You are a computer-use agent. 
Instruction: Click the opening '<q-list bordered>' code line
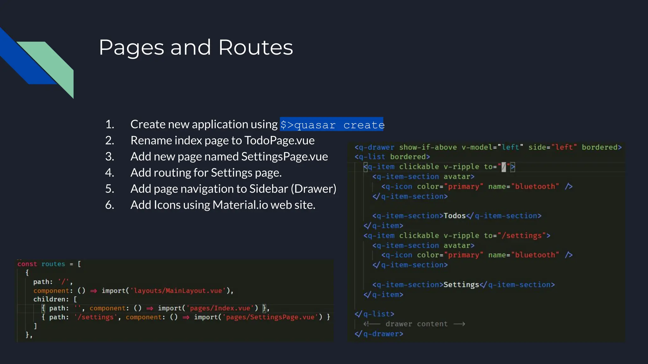click(392, 157)
